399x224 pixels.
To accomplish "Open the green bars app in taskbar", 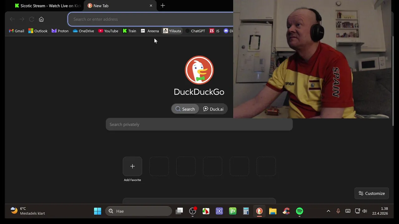I will (233, 211).
